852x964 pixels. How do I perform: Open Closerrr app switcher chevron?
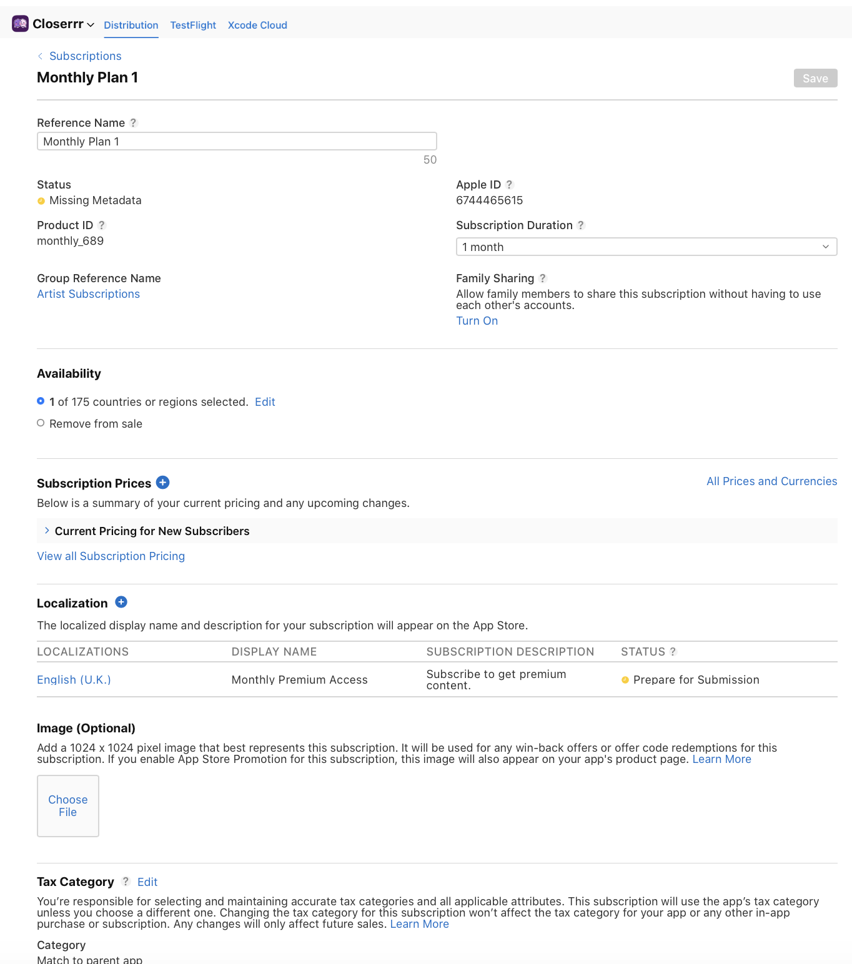point(91,25)
